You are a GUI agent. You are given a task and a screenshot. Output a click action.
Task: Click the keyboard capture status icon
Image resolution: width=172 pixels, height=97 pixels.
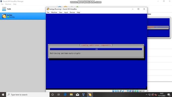click(137, 91)
